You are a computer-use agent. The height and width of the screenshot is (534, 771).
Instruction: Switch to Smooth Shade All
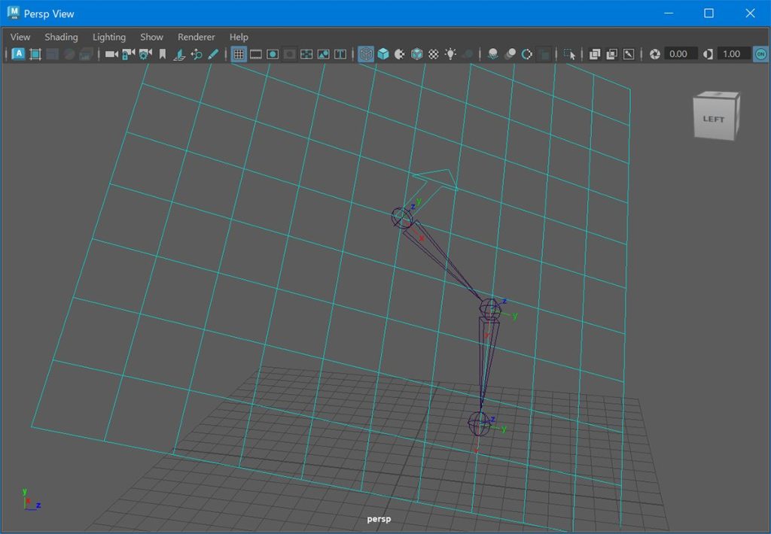coord(383,54)
